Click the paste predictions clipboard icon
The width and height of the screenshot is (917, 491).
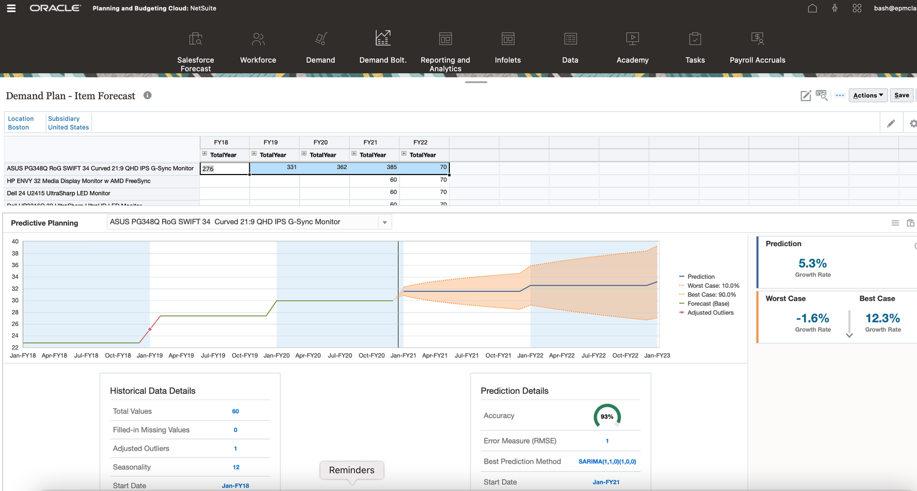(x=911, y=223)
